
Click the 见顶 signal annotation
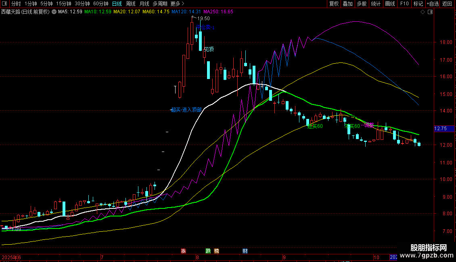tap(209, 50)
